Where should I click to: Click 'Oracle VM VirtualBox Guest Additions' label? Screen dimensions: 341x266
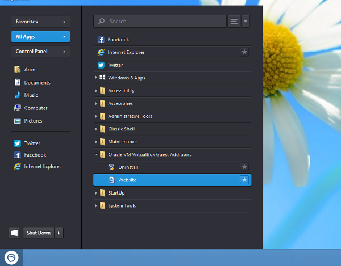tap(150, 154)
